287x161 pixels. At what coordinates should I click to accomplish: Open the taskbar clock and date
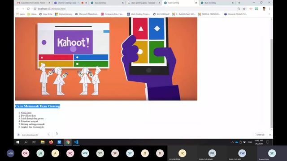coord(258,142)
